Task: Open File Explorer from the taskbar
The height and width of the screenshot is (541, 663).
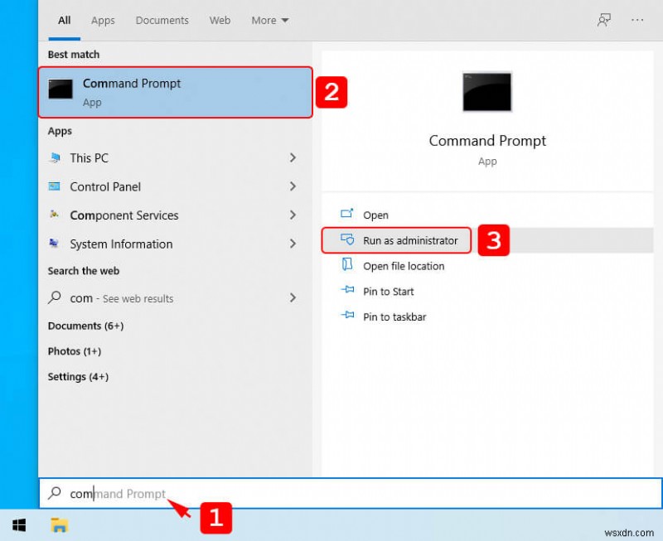Action: coord(58,525)
